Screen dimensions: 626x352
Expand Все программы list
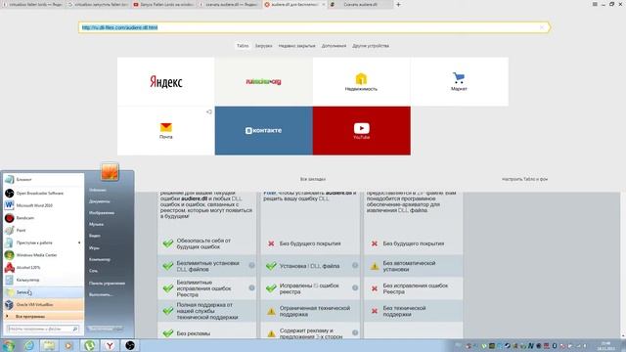pos(43,317)
